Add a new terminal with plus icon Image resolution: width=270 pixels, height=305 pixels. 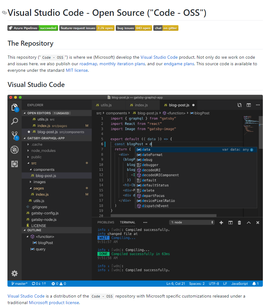221,222
